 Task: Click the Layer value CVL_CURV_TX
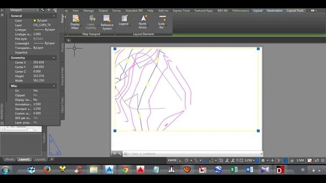(x=42, y=25)
